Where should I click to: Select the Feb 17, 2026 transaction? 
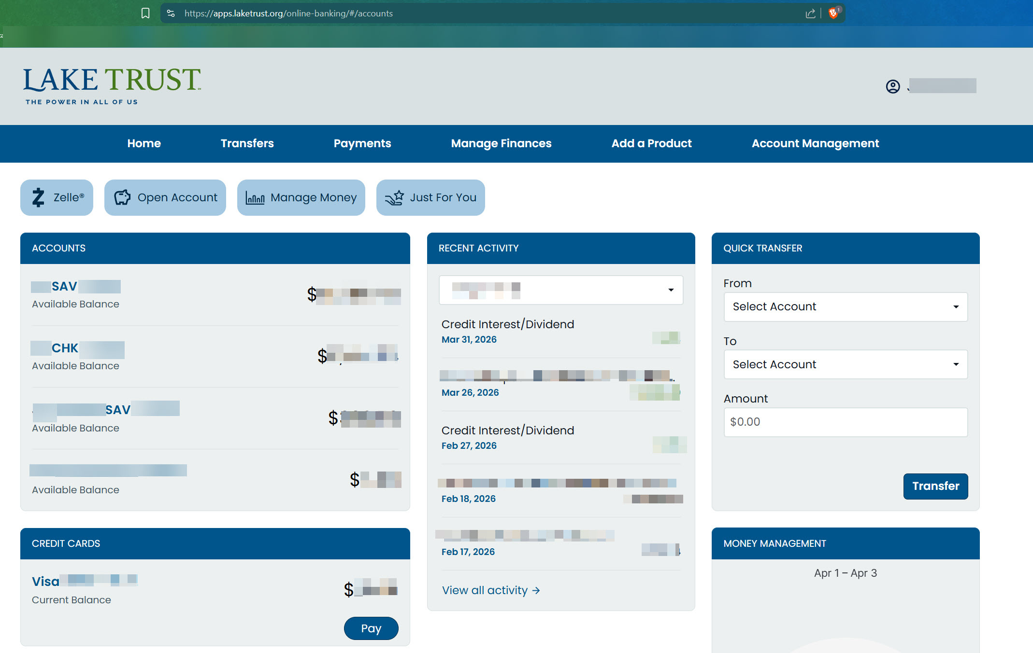(x=561, y=544)
